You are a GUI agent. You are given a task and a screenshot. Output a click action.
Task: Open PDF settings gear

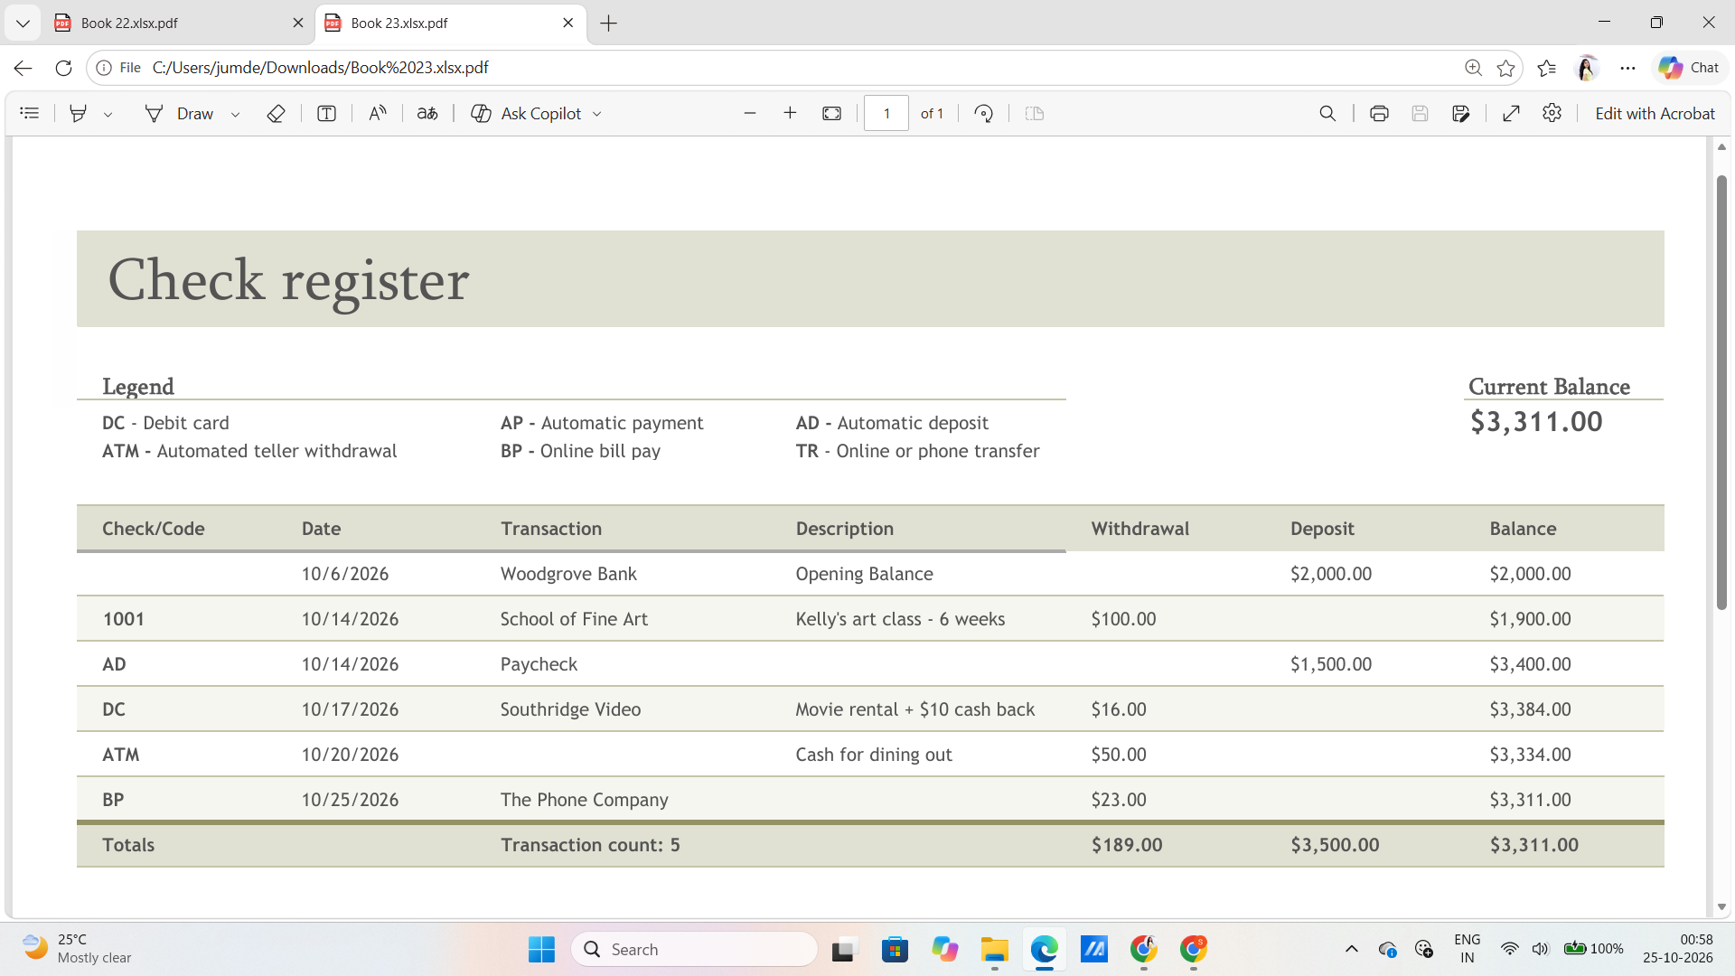[x=1552, y=113]
